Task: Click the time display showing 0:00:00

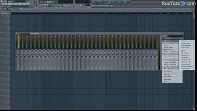Action: tap(47, 2)
